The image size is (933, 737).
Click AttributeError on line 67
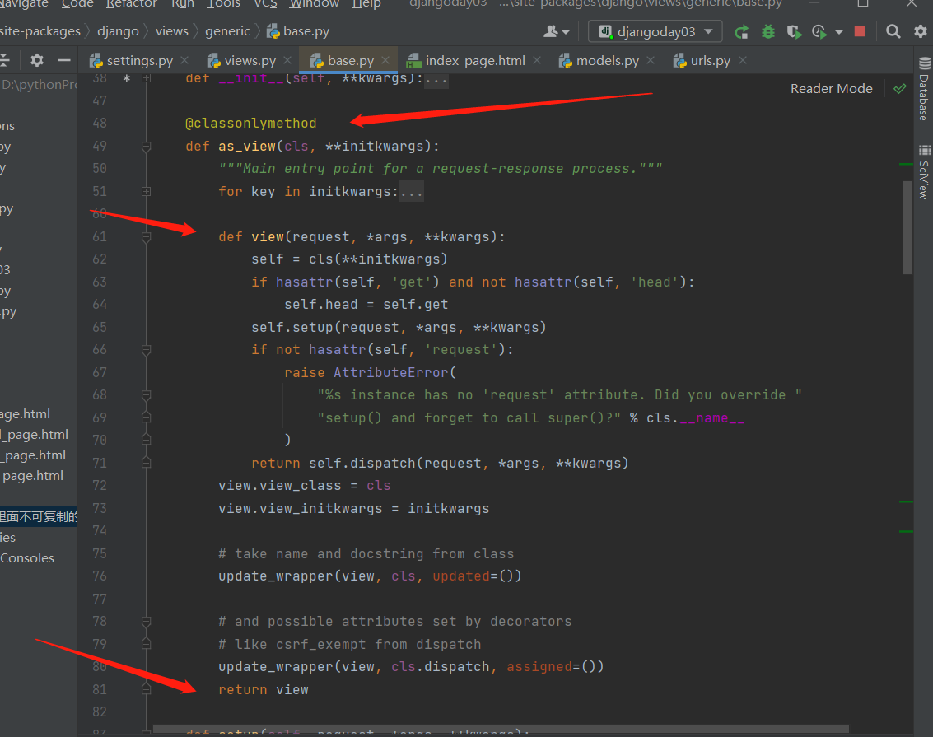390,372
